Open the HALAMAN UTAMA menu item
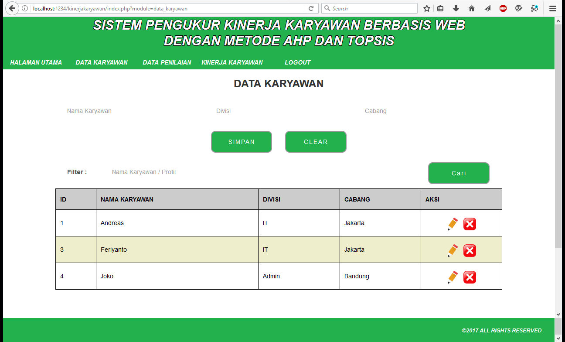This screenshot has height=342, width=565. [36, 62]
